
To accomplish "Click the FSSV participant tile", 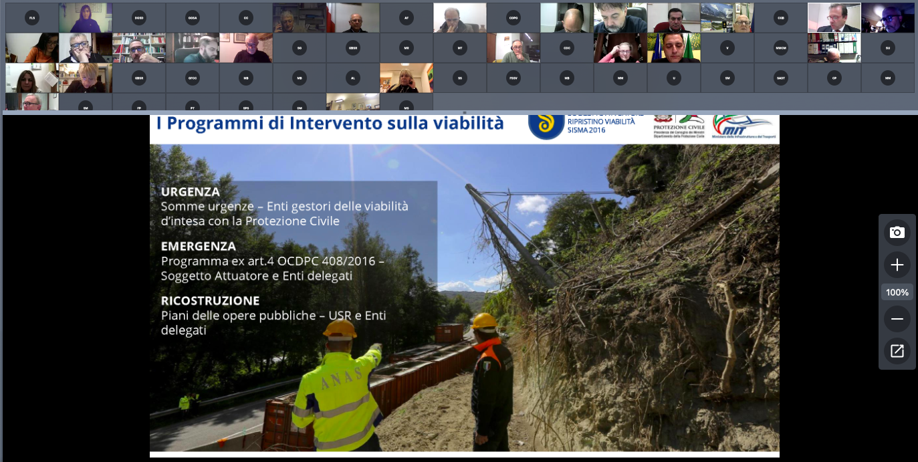I will pos(513,78).
